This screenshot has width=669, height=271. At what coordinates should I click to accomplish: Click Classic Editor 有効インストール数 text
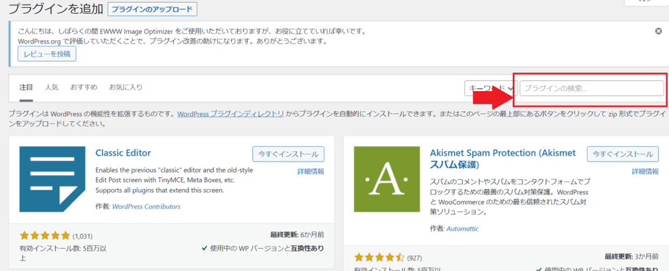click(x=63, y=253)
